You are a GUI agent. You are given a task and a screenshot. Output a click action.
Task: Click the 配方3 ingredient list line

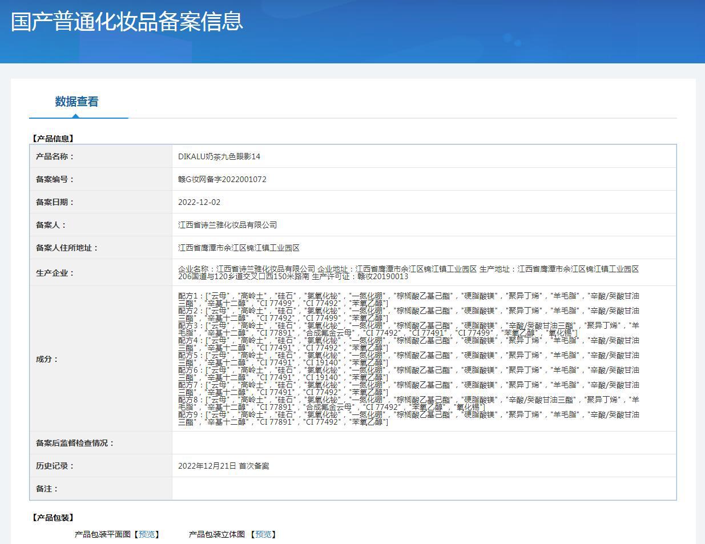[409, 329]
